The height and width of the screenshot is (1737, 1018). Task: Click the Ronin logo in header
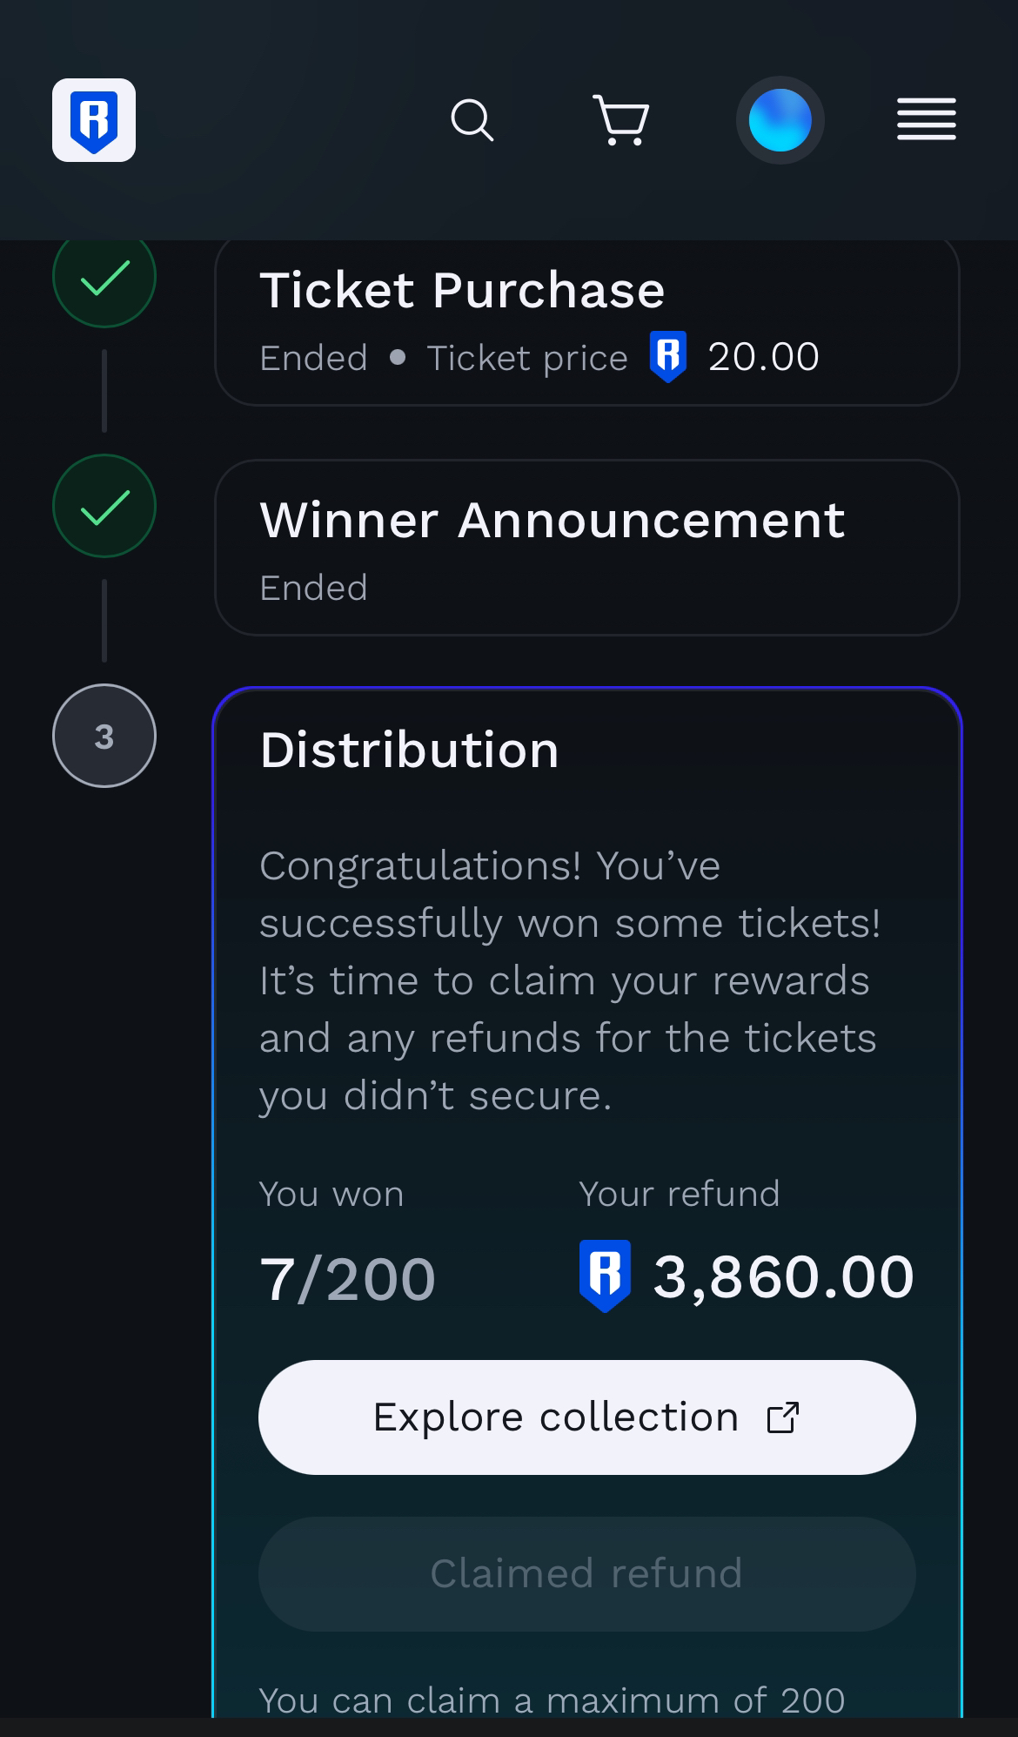[94, 120]
